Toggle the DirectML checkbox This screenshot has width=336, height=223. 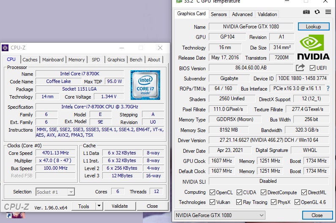304,192
